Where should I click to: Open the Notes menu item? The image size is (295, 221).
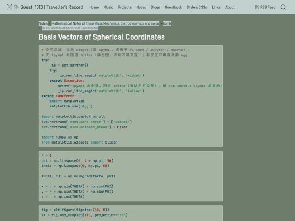141,7
